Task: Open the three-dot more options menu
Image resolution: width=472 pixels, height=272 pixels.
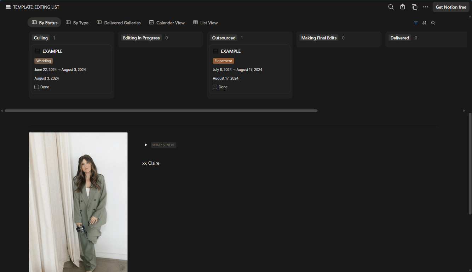Action: click(425, 7)
